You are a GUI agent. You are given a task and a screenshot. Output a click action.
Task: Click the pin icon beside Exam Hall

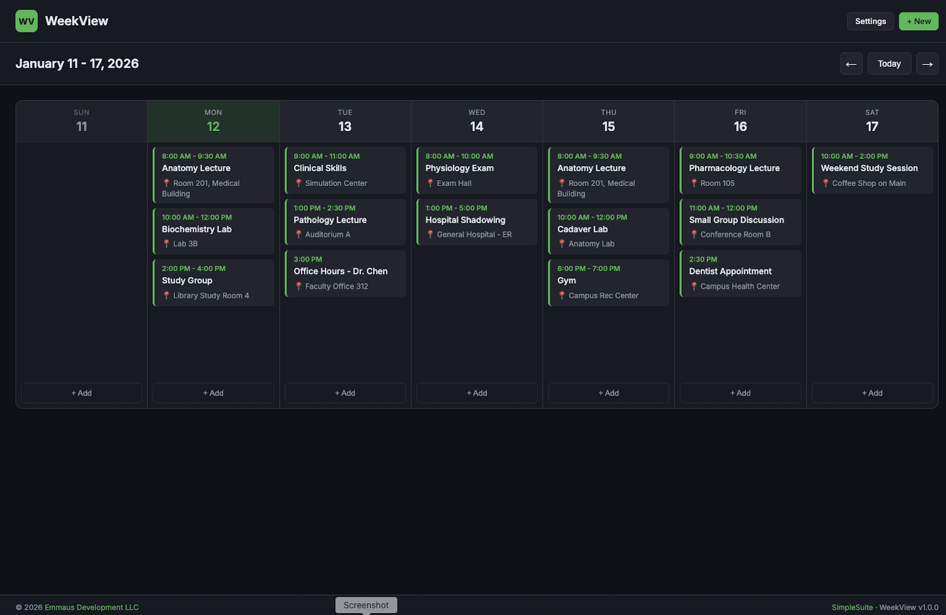[x=430, y=183]
